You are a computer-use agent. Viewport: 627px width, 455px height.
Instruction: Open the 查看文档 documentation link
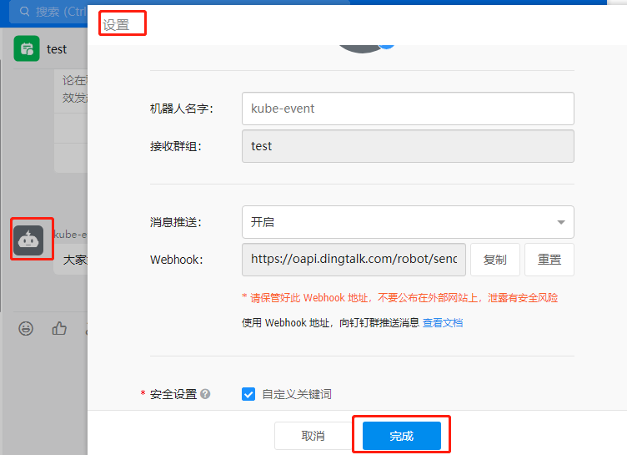coord(443,323)
